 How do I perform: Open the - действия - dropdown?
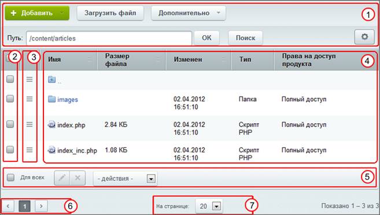126,179
